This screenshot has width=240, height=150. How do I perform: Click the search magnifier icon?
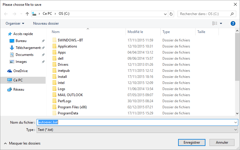click(232, 14)
